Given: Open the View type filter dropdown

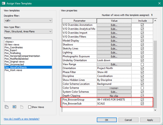Looking at the screenshot, I should point(28,31).
